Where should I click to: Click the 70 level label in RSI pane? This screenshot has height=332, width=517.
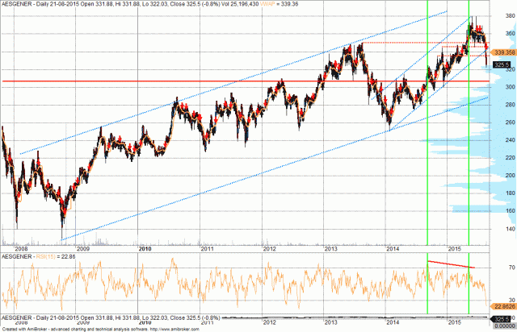511,268
